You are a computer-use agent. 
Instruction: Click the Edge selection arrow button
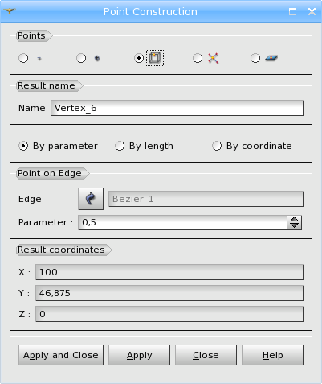pos(91,199)
